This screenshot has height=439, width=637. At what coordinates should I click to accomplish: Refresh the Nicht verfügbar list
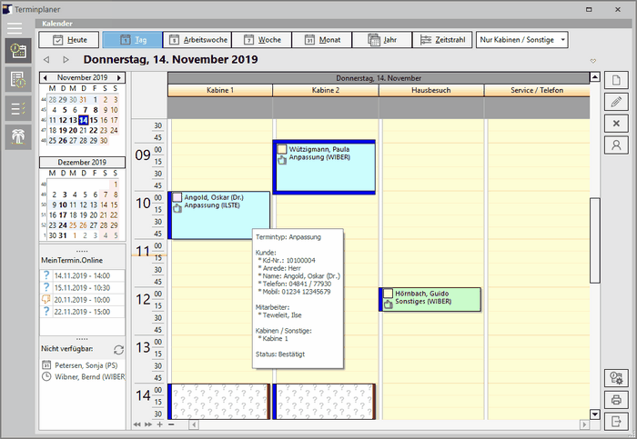pyautogui.click(x=118, y=350)
